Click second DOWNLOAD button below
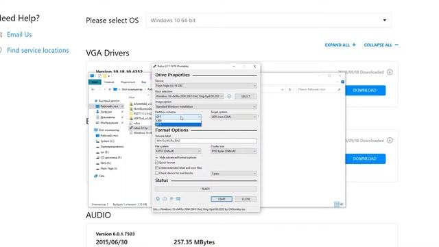This screenshot has height=247, width=439. click(x=365, y=158)
